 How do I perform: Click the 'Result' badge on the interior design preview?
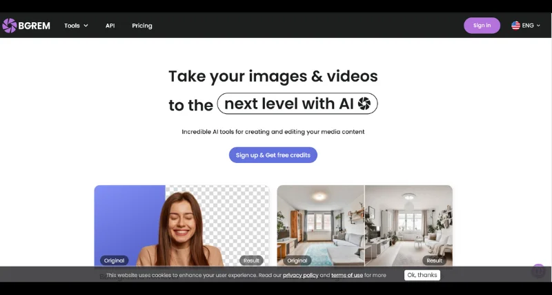434,260
